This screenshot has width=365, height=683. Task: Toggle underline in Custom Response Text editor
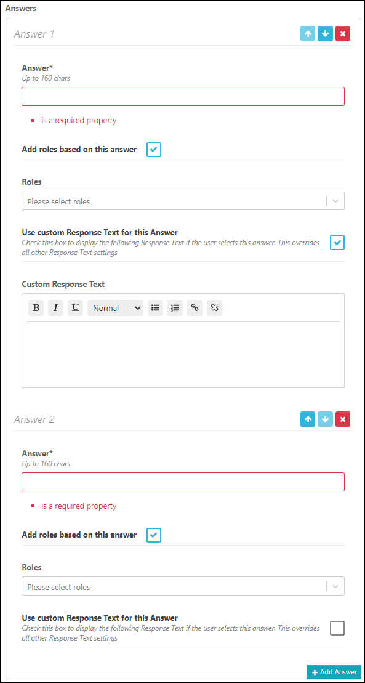[75, 308]
